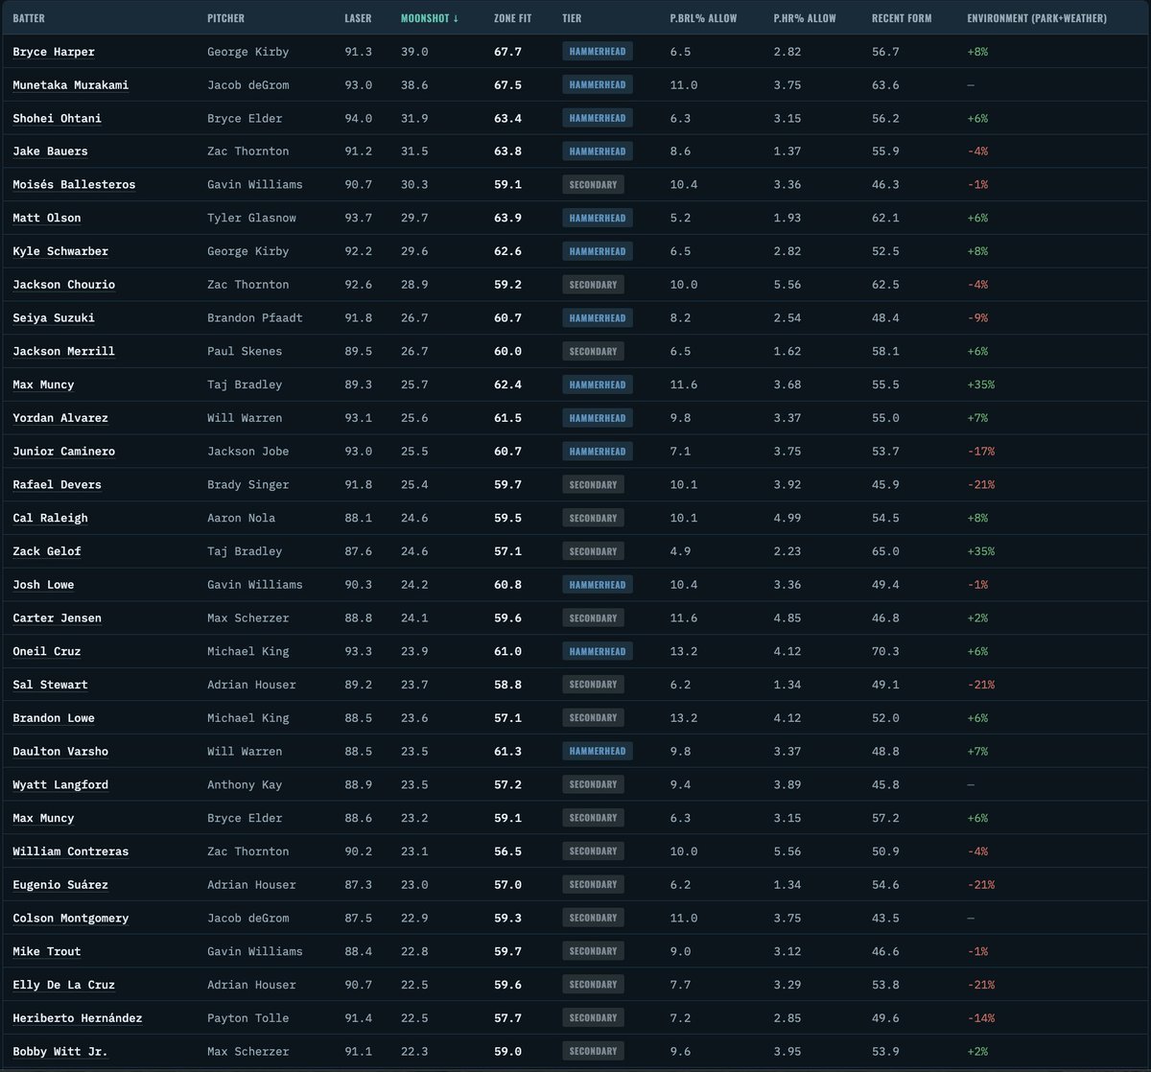This screenshot has height=1072, width=1151.
Task: Open Wyatt Langford batter link
Action: tap(60, 785)
